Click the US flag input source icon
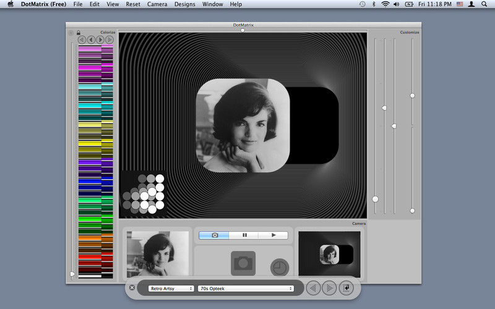This screenshot has height=309, width=495. click(x=460, y=4)
